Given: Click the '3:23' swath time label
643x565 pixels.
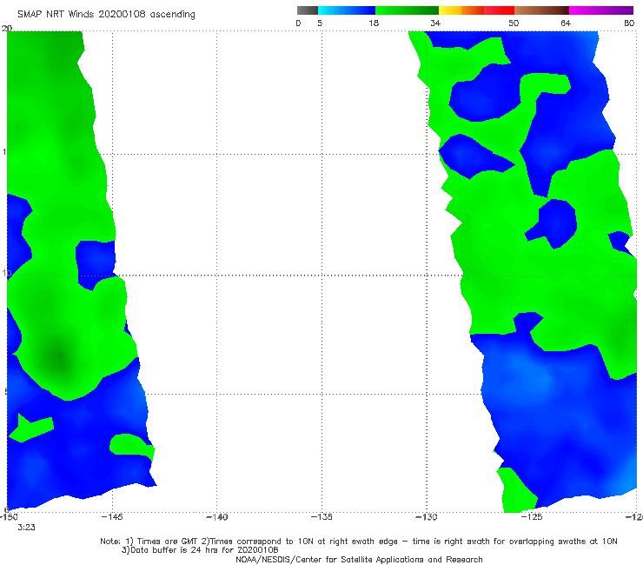Looking at the screenshot, I should point(26,528).
